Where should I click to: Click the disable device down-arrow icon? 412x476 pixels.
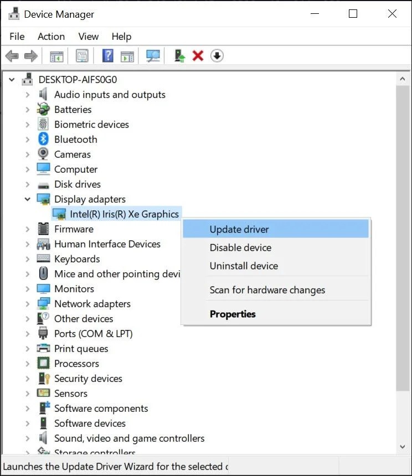coord(217,56)
